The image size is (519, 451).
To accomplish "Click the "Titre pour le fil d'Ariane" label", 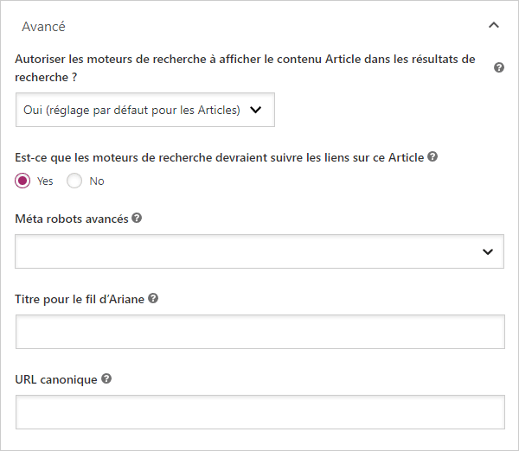I will tap(80, 299).
